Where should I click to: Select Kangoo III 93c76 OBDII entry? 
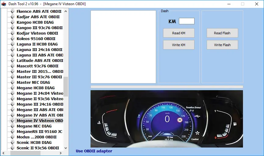click(40, 28)
